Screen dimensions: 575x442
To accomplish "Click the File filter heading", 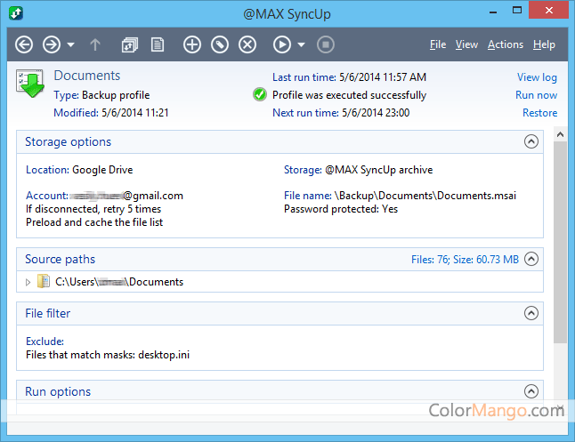I will coord(48,313).
